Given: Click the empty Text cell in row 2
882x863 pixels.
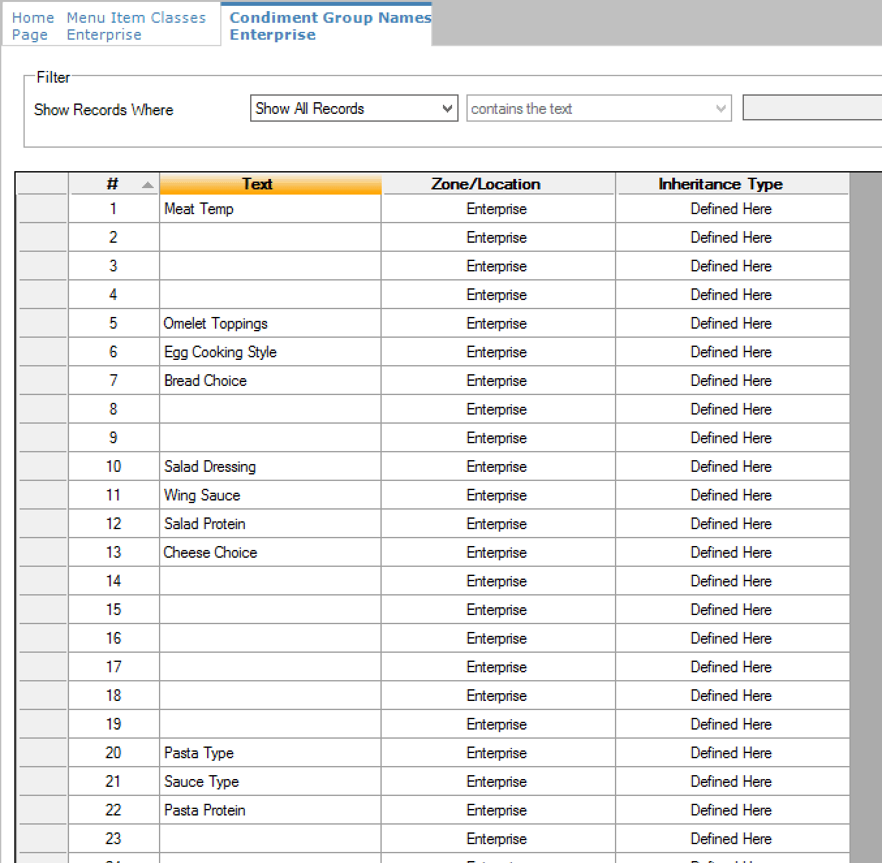Looking at the screenshot, I should pos(270,238).
